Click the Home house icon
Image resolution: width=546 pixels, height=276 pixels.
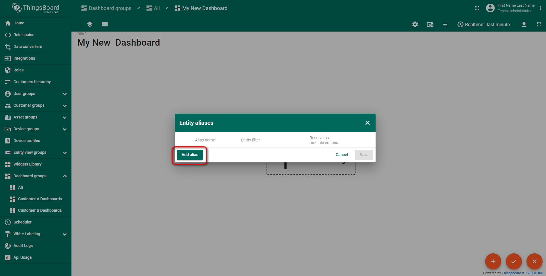tap(8, 23)
